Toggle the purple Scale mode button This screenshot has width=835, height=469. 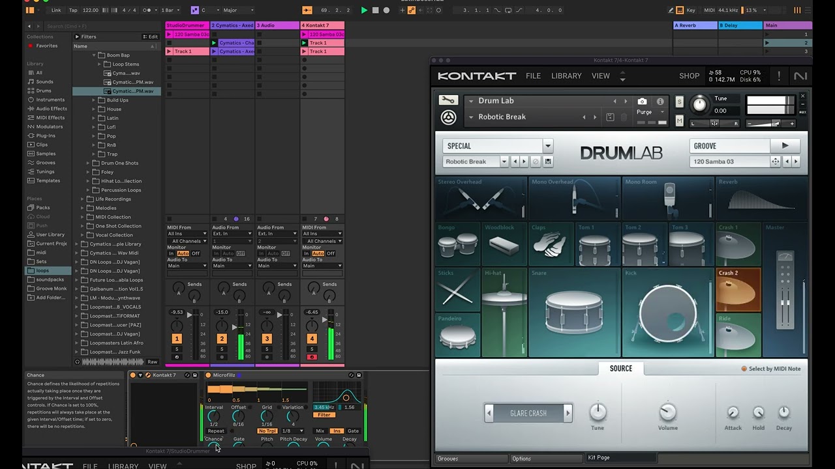pyautogui.click(x=194, y=10)
